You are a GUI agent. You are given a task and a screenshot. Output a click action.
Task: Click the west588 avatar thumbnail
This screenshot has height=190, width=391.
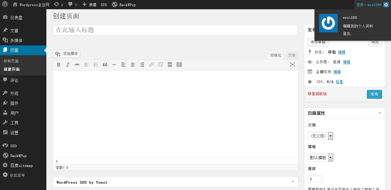(x=328, y=23)
